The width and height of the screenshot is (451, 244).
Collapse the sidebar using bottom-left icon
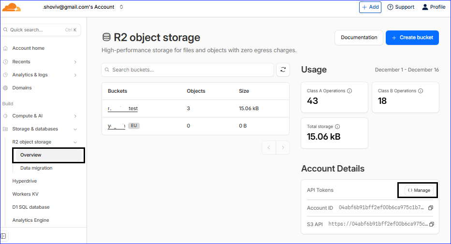tap(4, 236)
